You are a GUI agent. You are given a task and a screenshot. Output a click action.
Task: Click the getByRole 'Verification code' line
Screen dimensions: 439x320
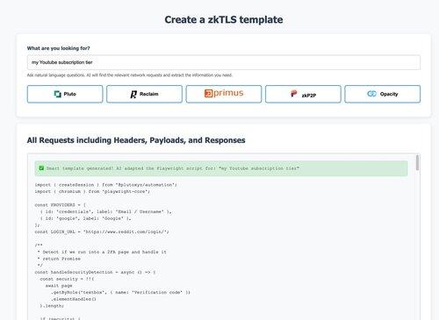pos(120,293)
